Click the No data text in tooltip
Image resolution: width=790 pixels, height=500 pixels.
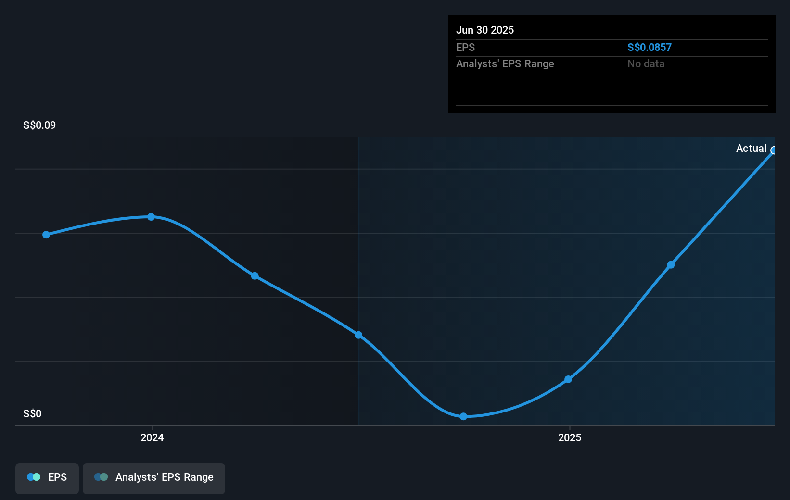click(x=646, y=63)
